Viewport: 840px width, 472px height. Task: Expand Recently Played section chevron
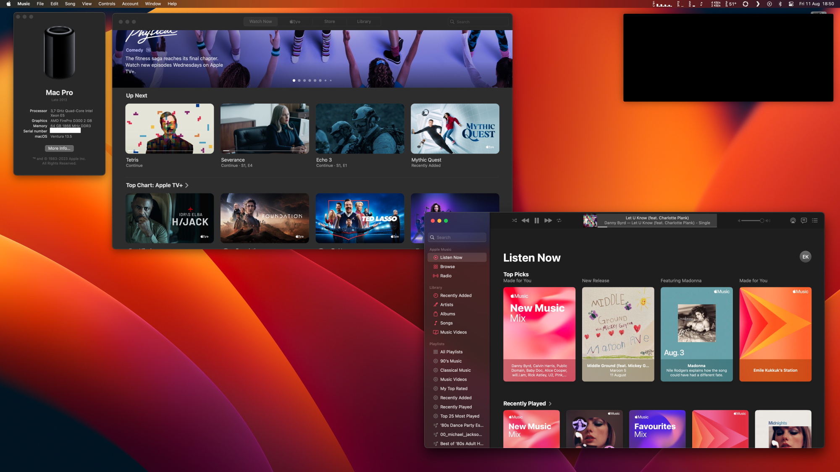(550, 404)
